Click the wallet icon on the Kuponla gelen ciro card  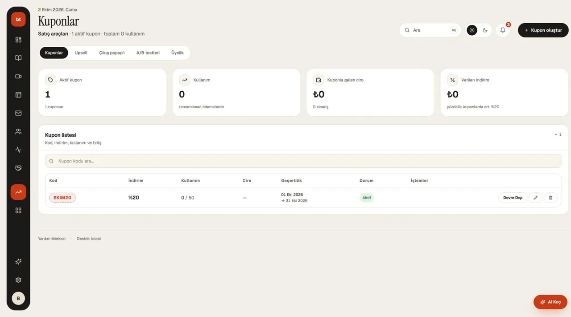tap(319, 80)
